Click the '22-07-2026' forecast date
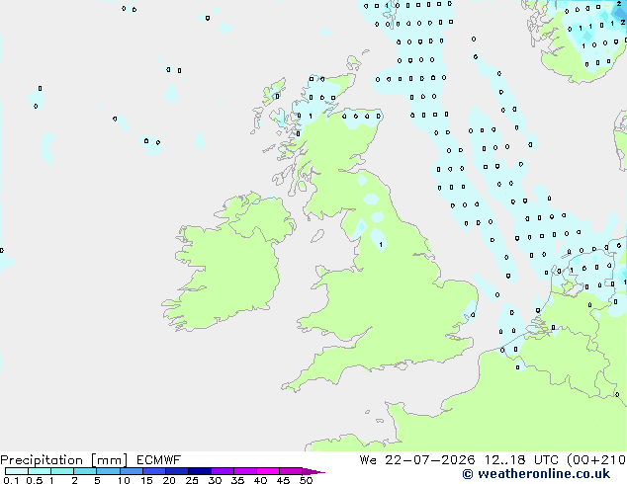The width and height of the screenshot is (627, 484). pyautogui.click(x=430, y=460)
